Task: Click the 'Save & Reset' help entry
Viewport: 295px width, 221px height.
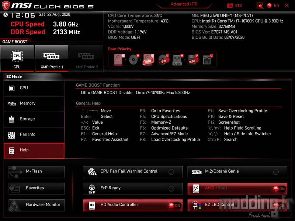Action: 231,116
